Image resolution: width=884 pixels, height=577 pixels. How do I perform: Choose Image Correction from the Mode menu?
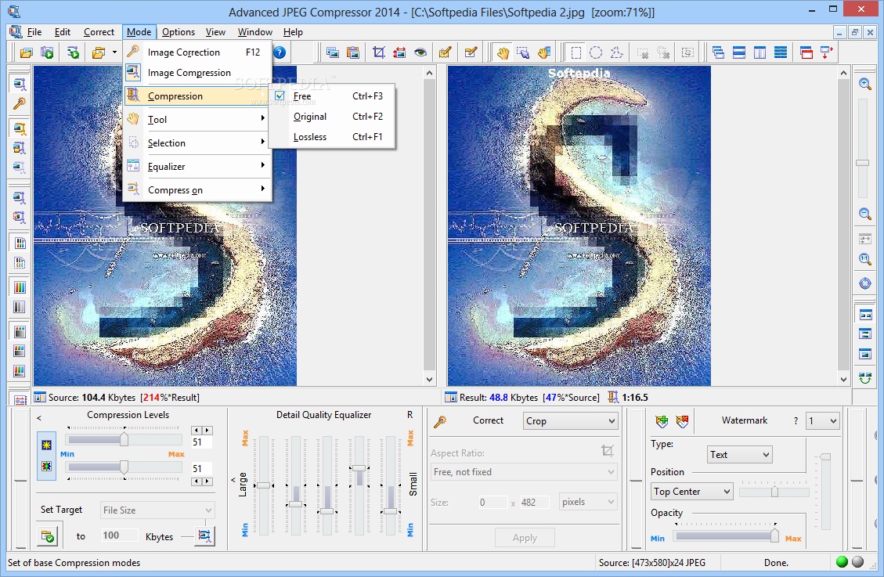click(x=197, y=52)
